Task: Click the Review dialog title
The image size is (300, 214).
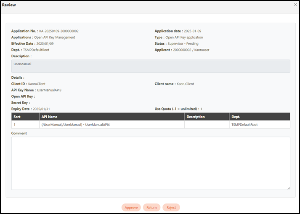Action: 9,5
